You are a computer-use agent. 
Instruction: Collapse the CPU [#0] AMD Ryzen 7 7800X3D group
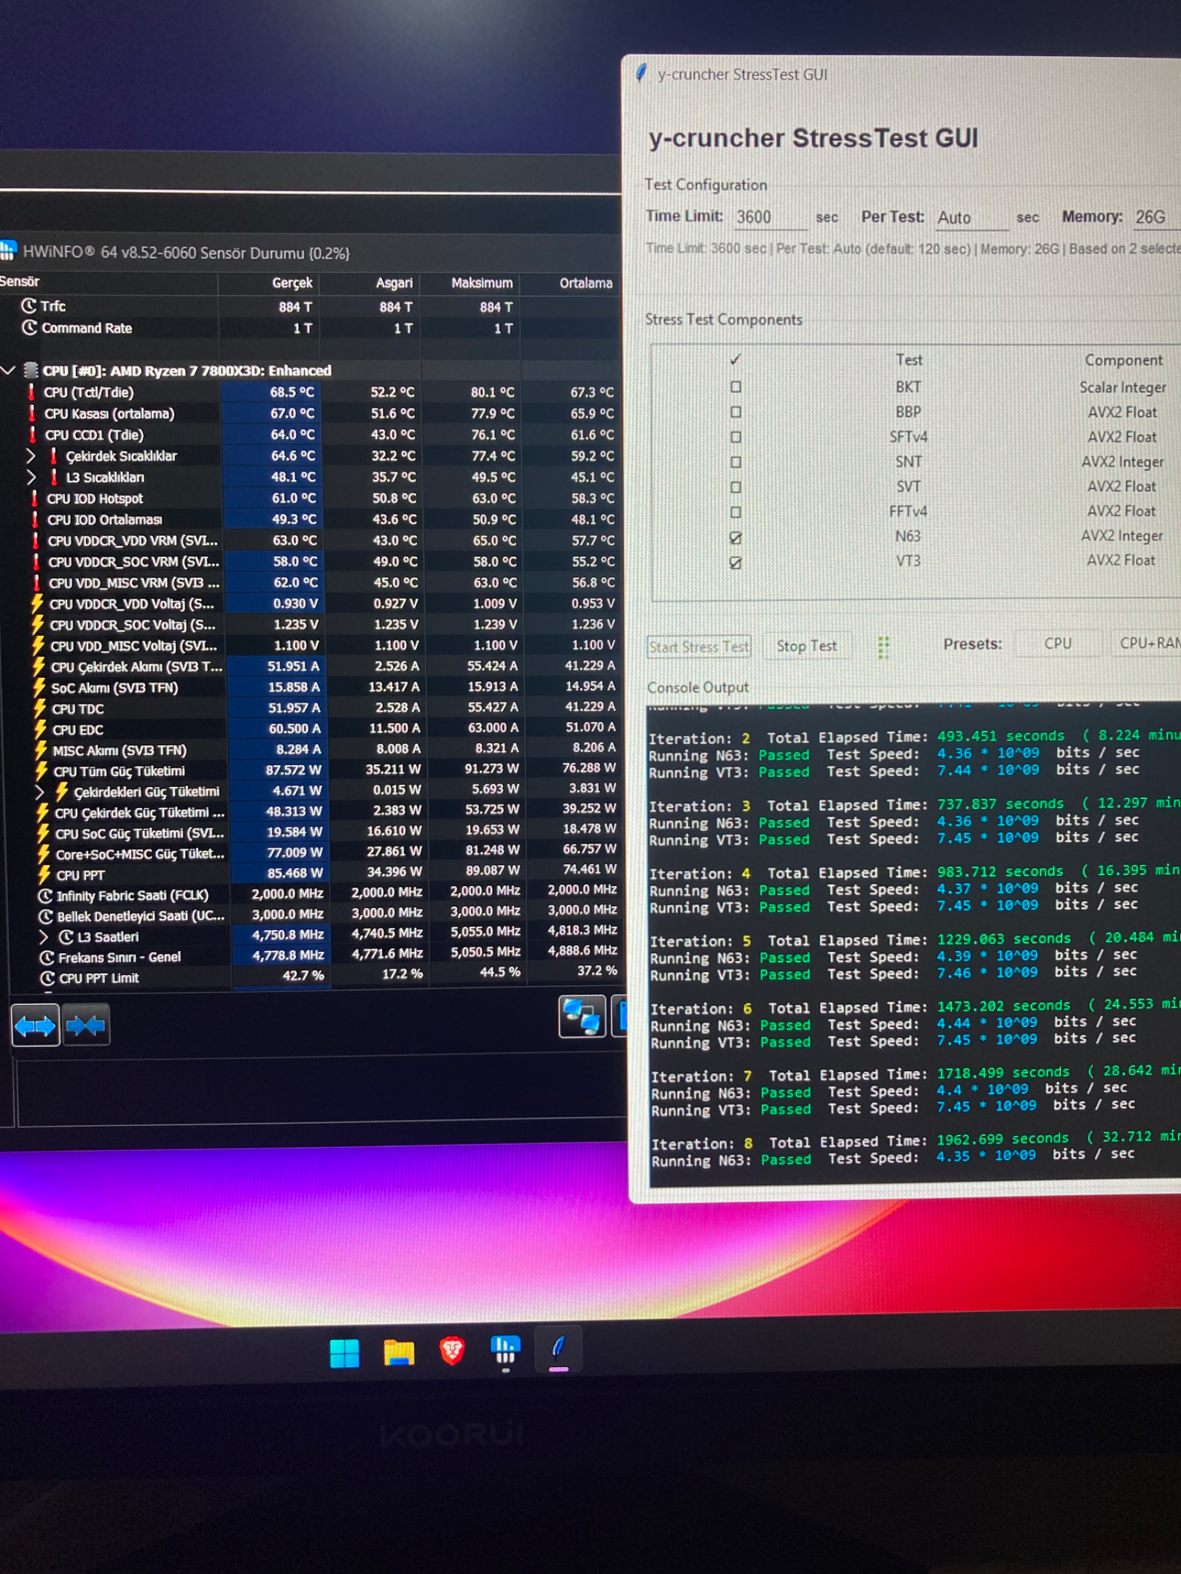click(x=8, y=370)
